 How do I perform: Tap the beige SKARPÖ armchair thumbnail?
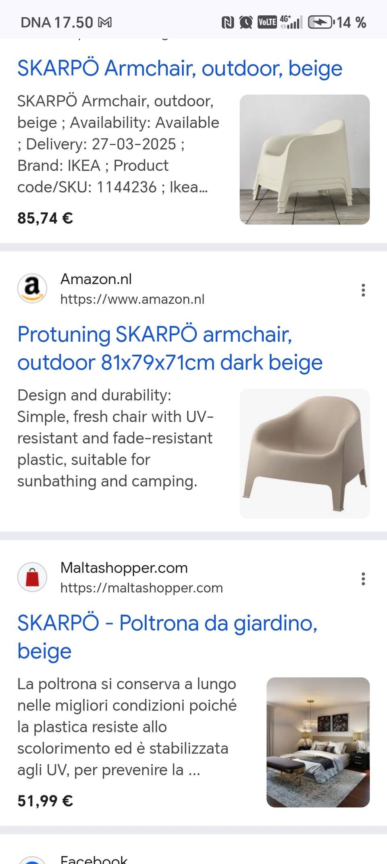click(x=304, y=160)
